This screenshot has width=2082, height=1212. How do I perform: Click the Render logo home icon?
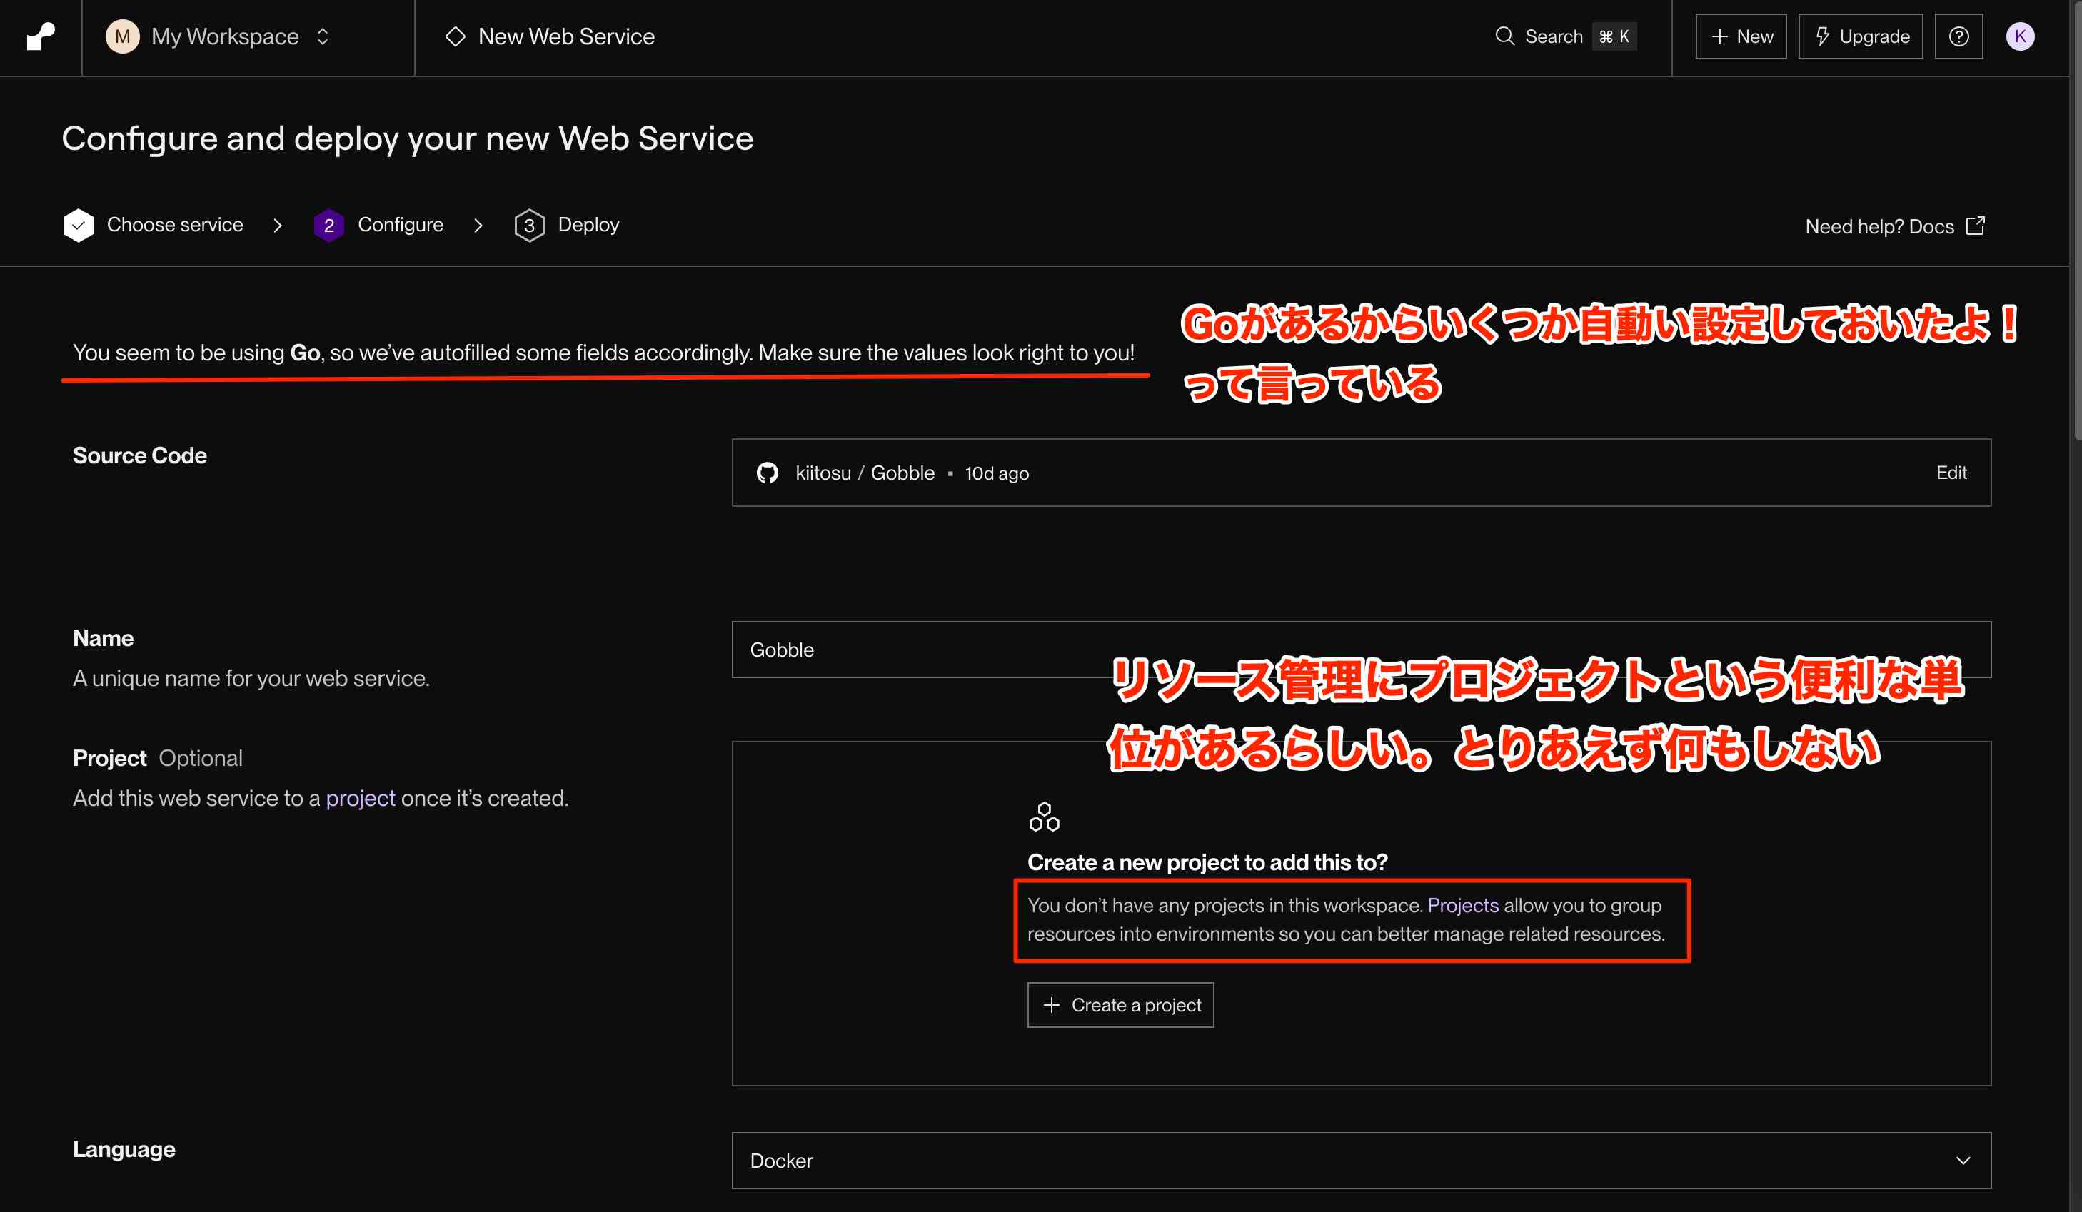[41, 36]
